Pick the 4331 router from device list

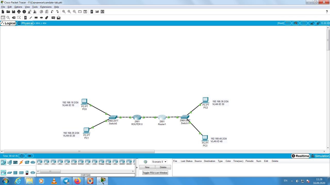click(x=39, y=162)
